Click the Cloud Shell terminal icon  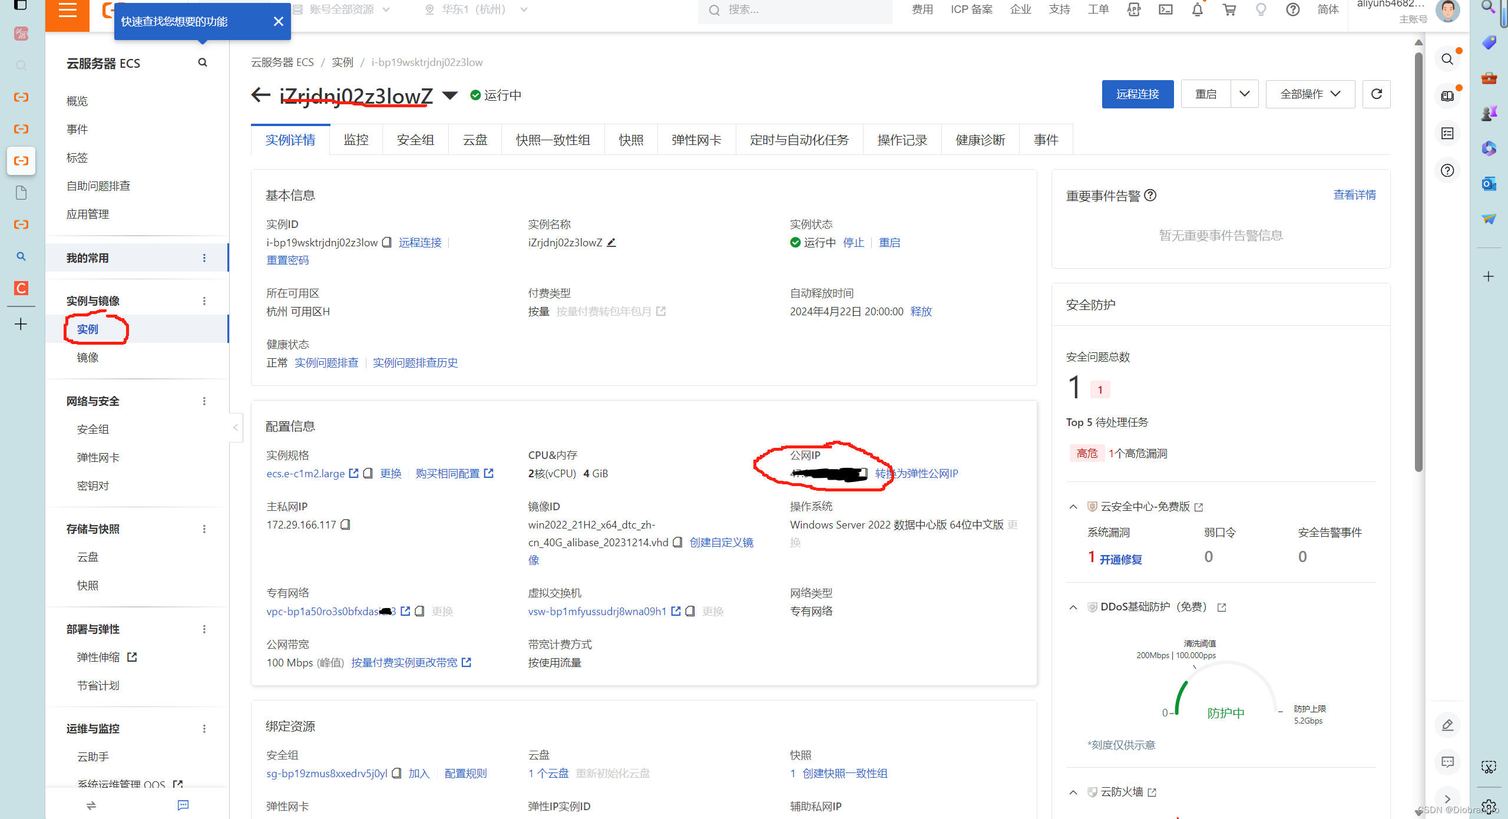[x=1165, y=10]
